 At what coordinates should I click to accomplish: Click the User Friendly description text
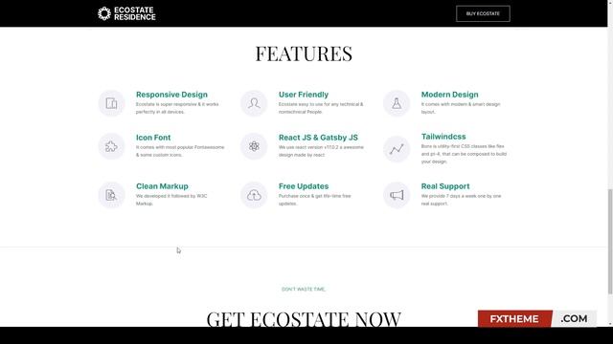point(321,108)
